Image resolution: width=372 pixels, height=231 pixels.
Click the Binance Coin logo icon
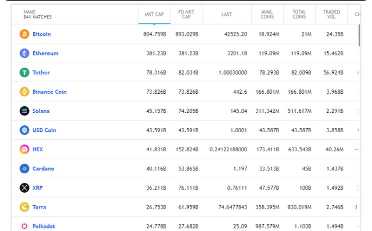coord(24,92)
